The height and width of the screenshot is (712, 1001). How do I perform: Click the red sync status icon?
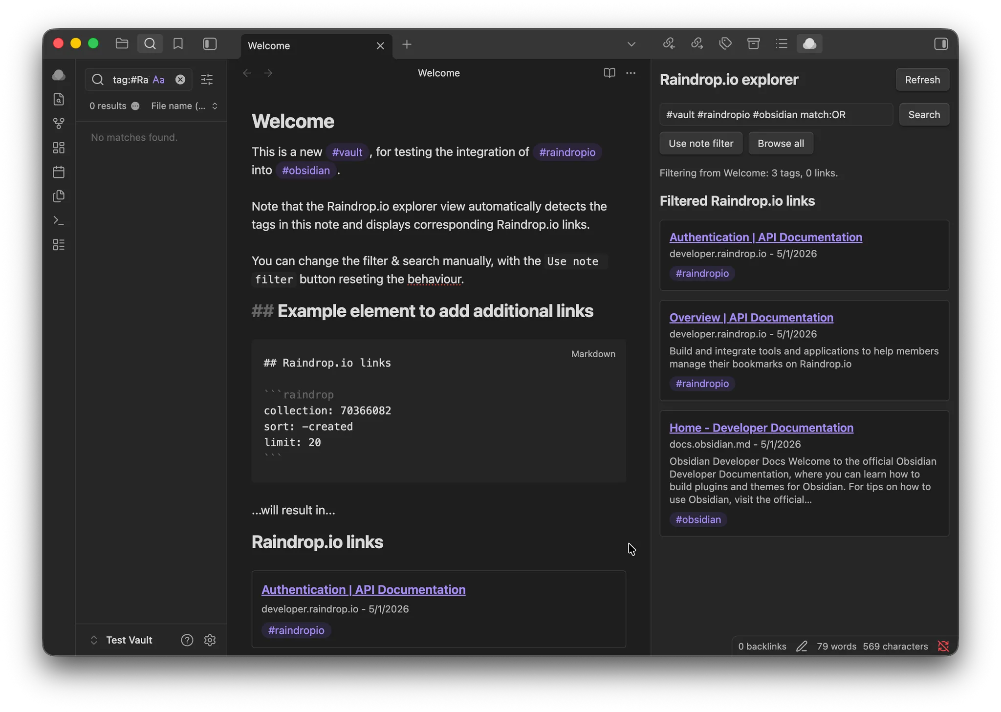click(943, 646)
